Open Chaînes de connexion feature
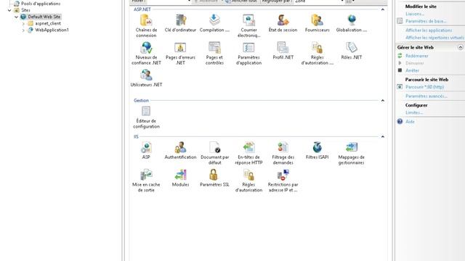Screen dimensions: 465x261 click(146, 25)
